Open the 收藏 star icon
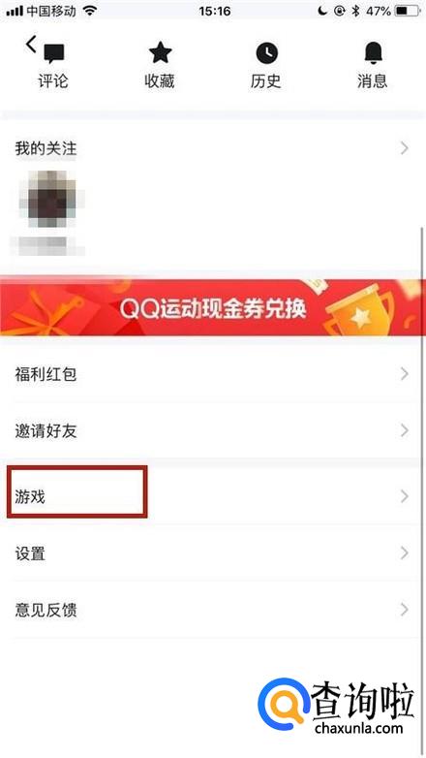The height and width of the screenshot is (758, 426). (x=161, y=52)
